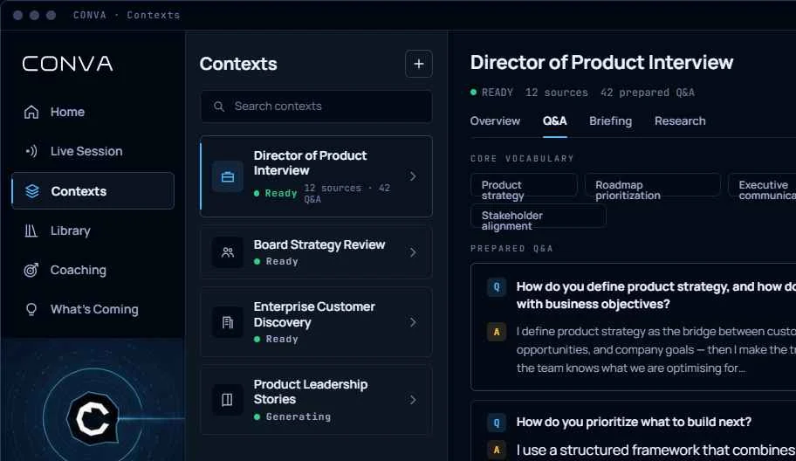Click the Live Session sound-wave icon
This screenshot has width=796, height=461.
coord(31,151)
